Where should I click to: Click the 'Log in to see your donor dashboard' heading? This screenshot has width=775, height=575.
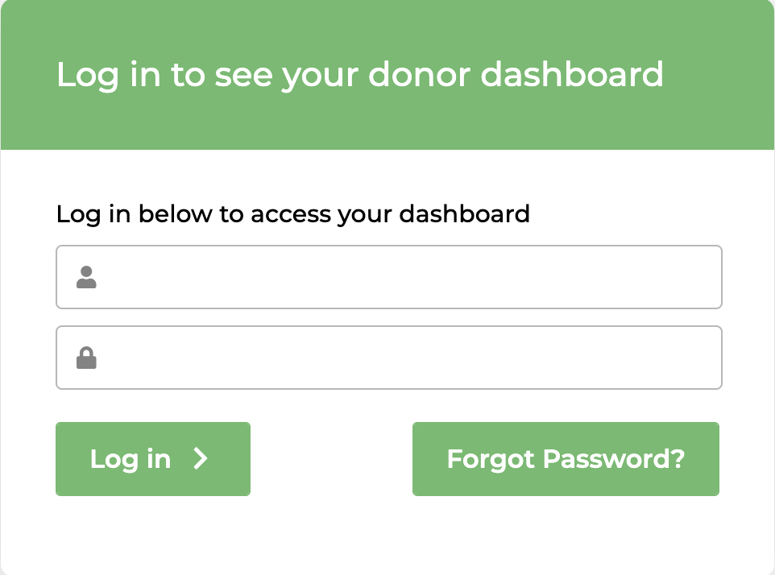359,75
